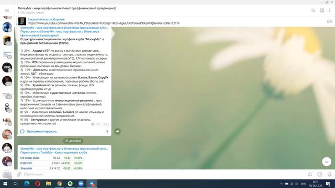Click the pinned message thumbnail image

(x=22, y=21)
